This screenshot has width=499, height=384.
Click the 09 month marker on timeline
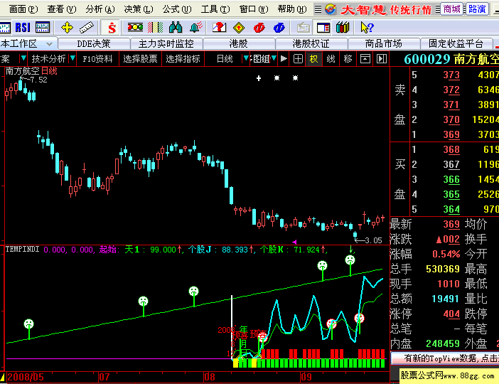tap(306, 378)
